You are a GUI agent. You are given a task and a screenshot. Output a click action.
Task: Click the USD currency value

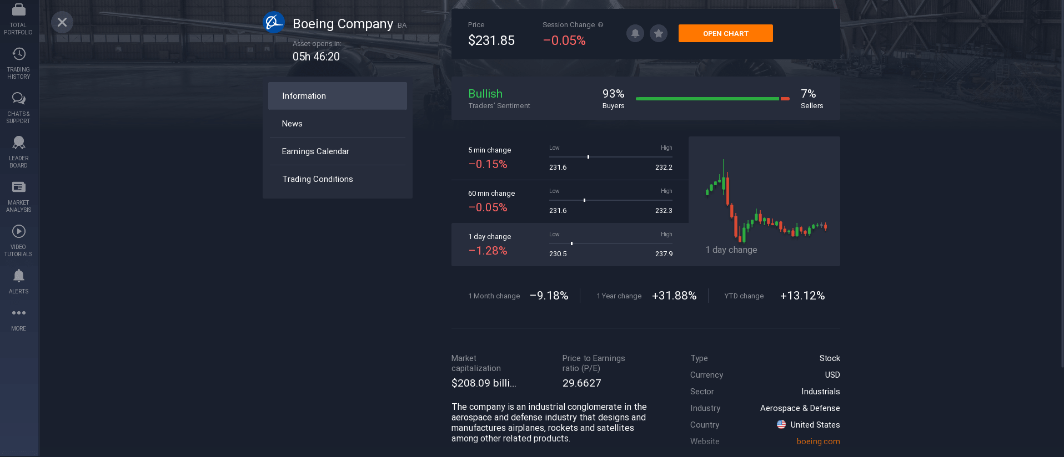[x=832, y=375]
